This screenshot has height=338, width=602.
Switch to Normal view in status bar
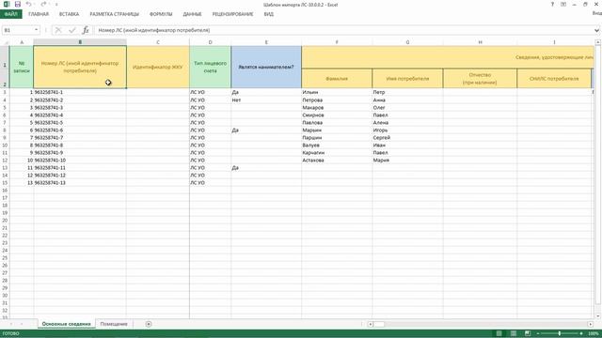point(499,333)
